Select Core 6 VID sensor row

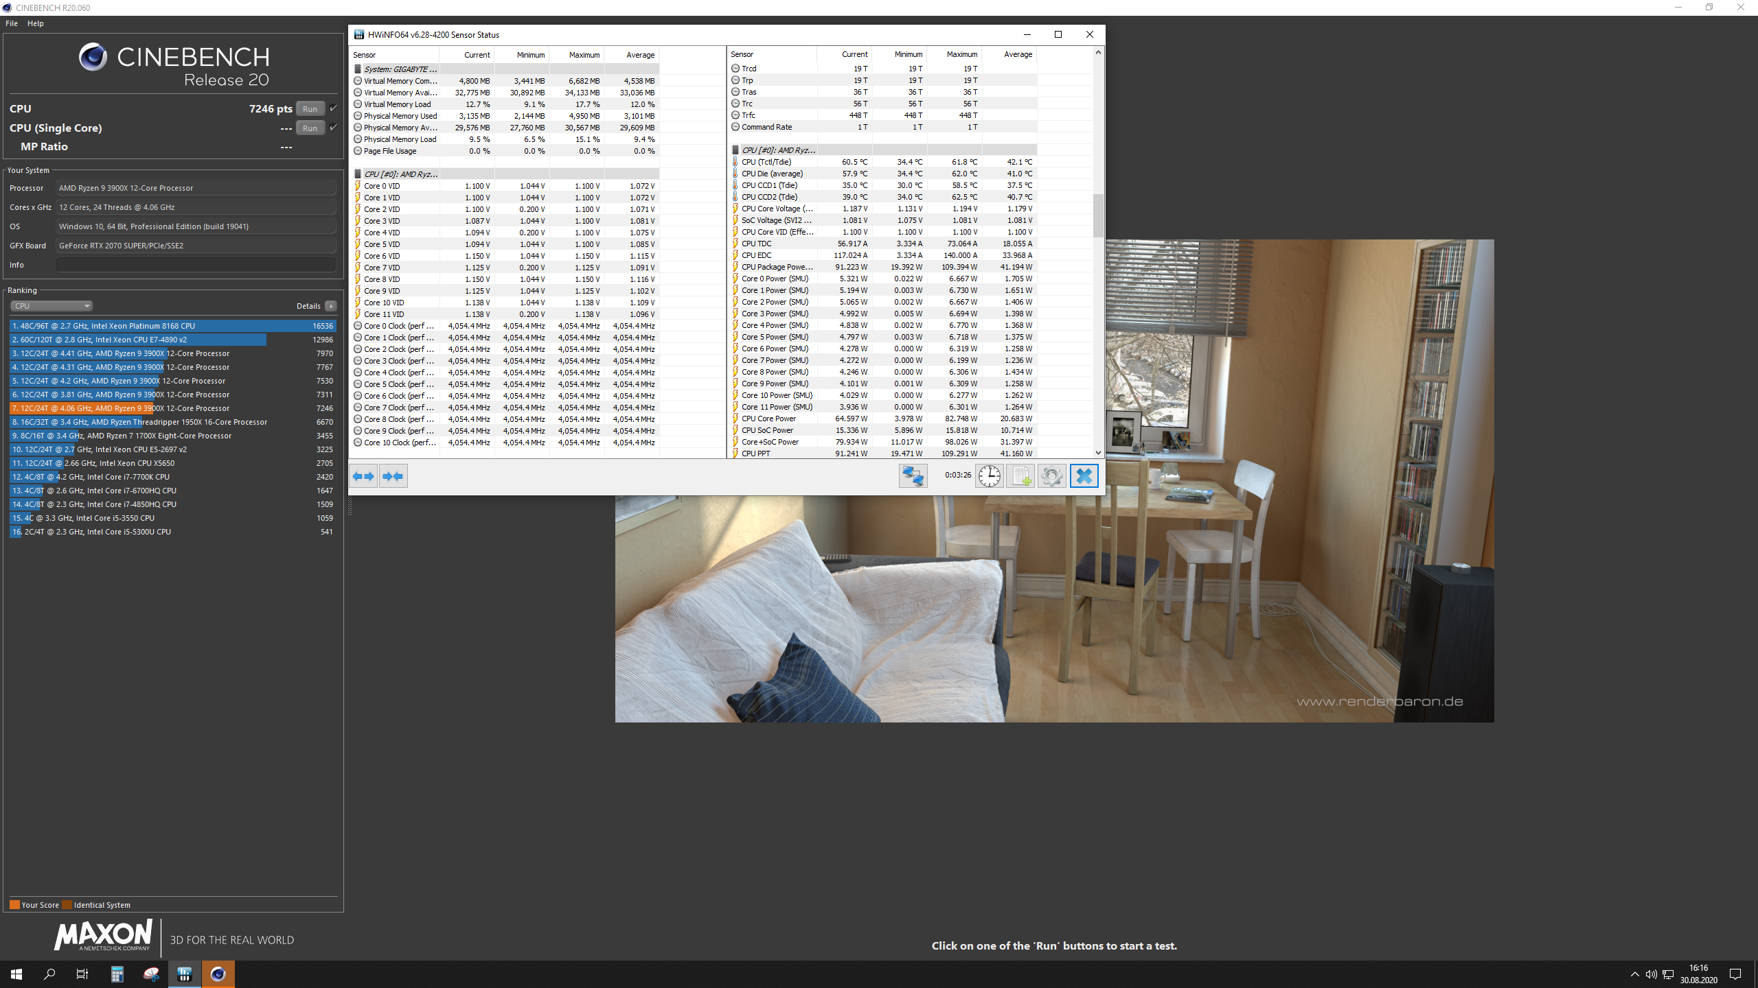click(x=505, y=256)
